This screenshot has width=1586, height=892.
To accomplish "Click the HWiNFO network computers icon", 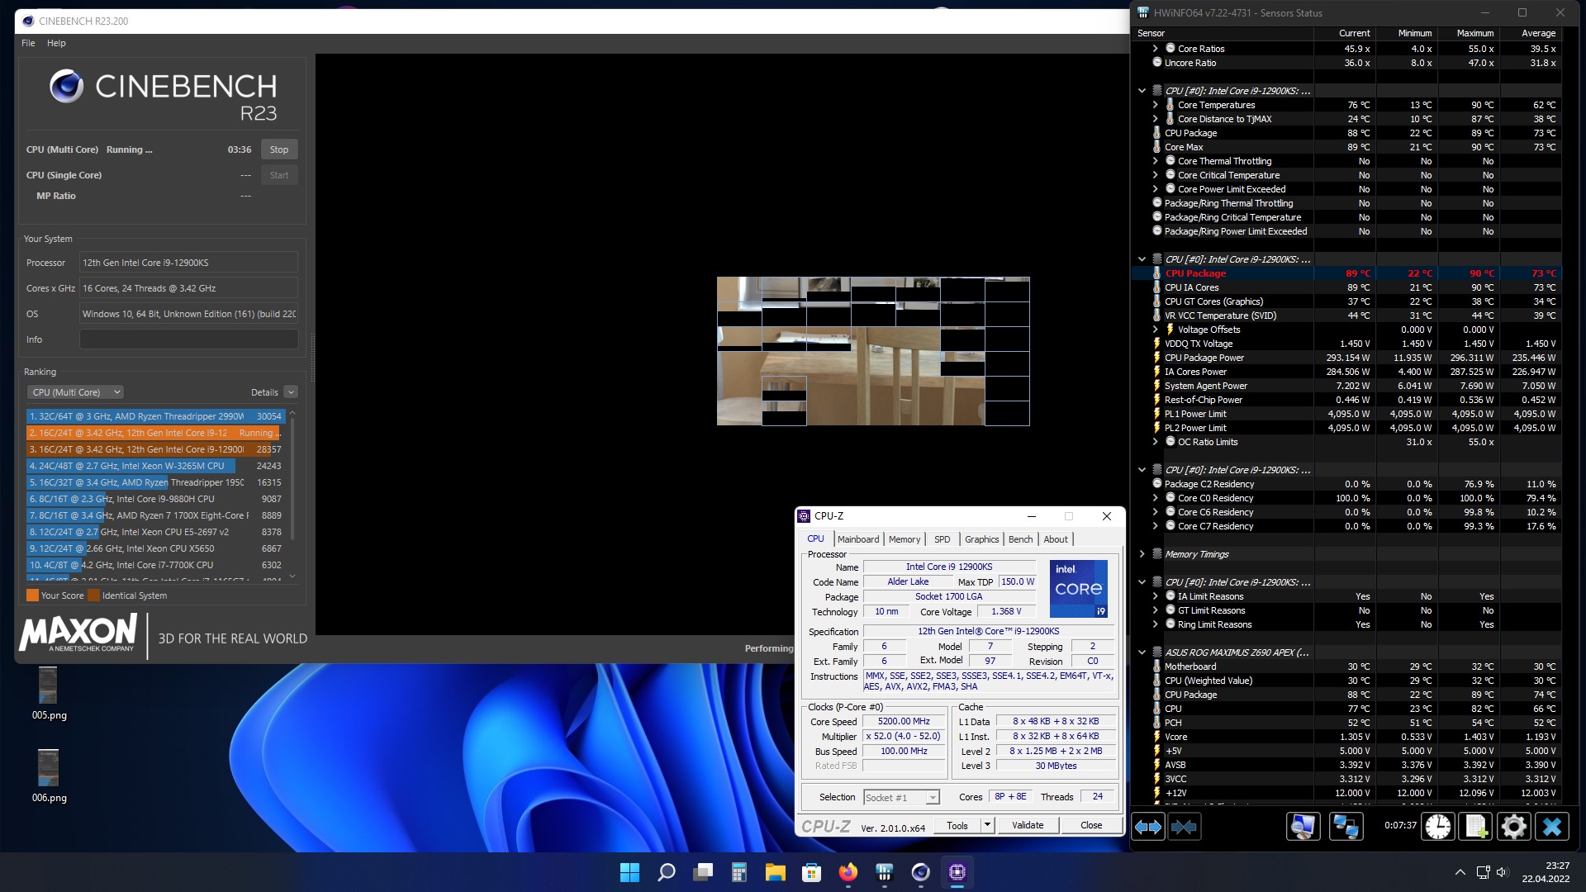I will [1346, 827].
